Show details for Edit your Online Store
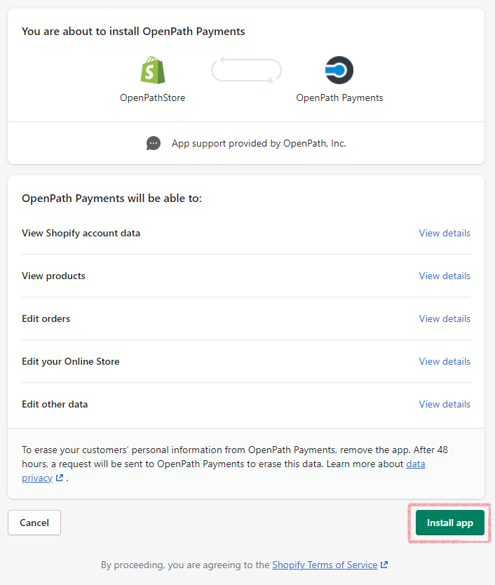The width and height of the screenshot is (495, 585). click(x=445, y=361)
